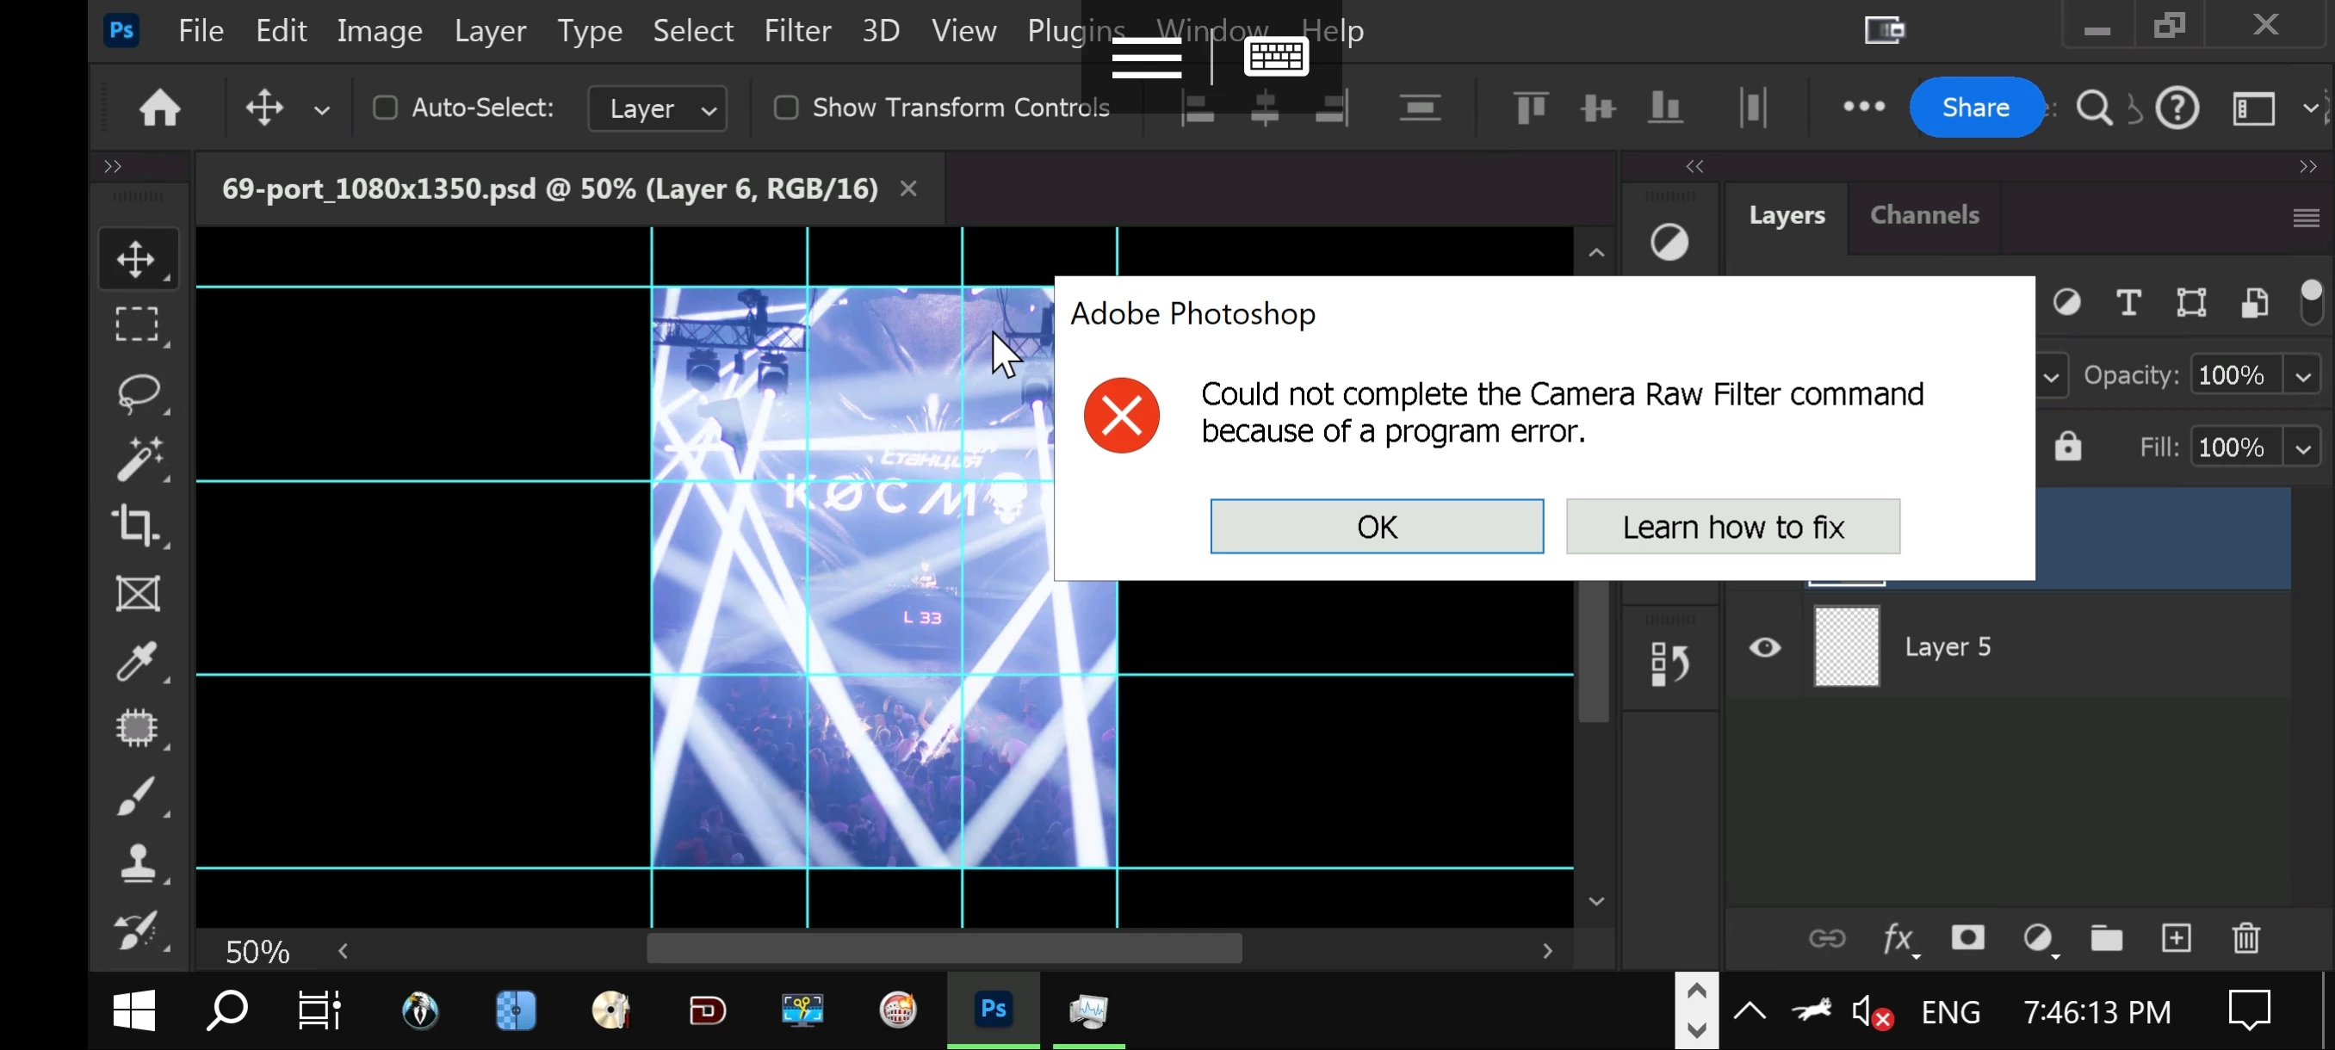2335x1050 pixels.
Task: Open the Filter menu
Action: pos(796,31)
